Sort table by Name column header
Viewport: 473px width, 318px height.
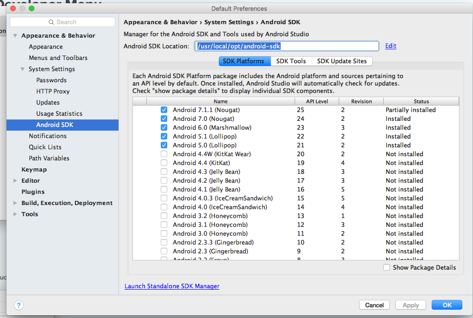(221, 101)
